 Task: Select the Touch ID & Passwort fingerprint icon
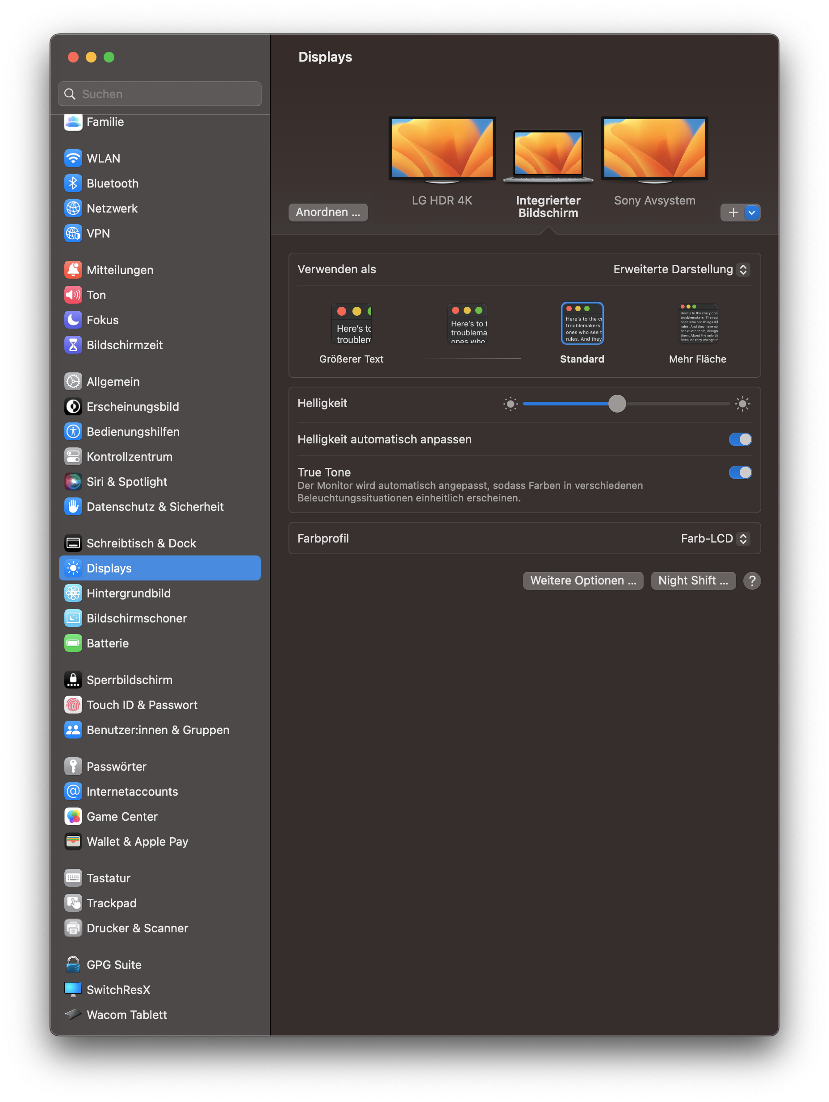point(73,705)
